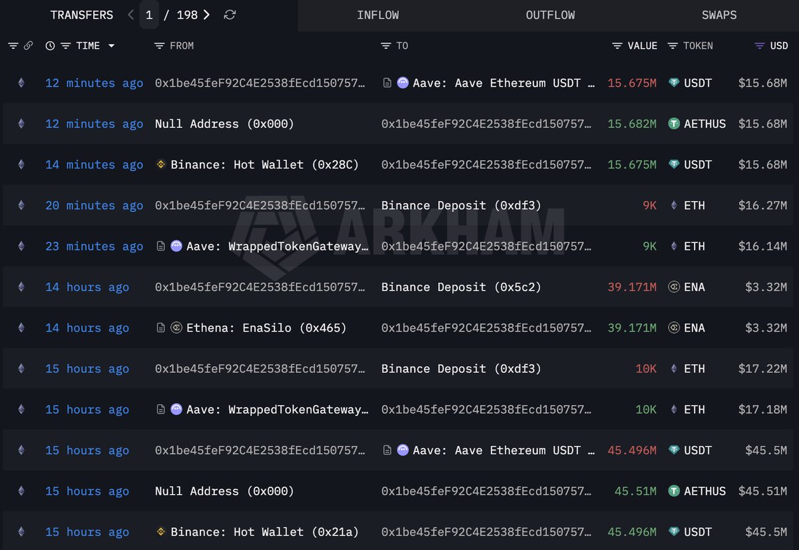The height and width of the screenshot is (550, 799).
Task: Toggle the TIME sort arrow
Action: [x=111, y=46]
